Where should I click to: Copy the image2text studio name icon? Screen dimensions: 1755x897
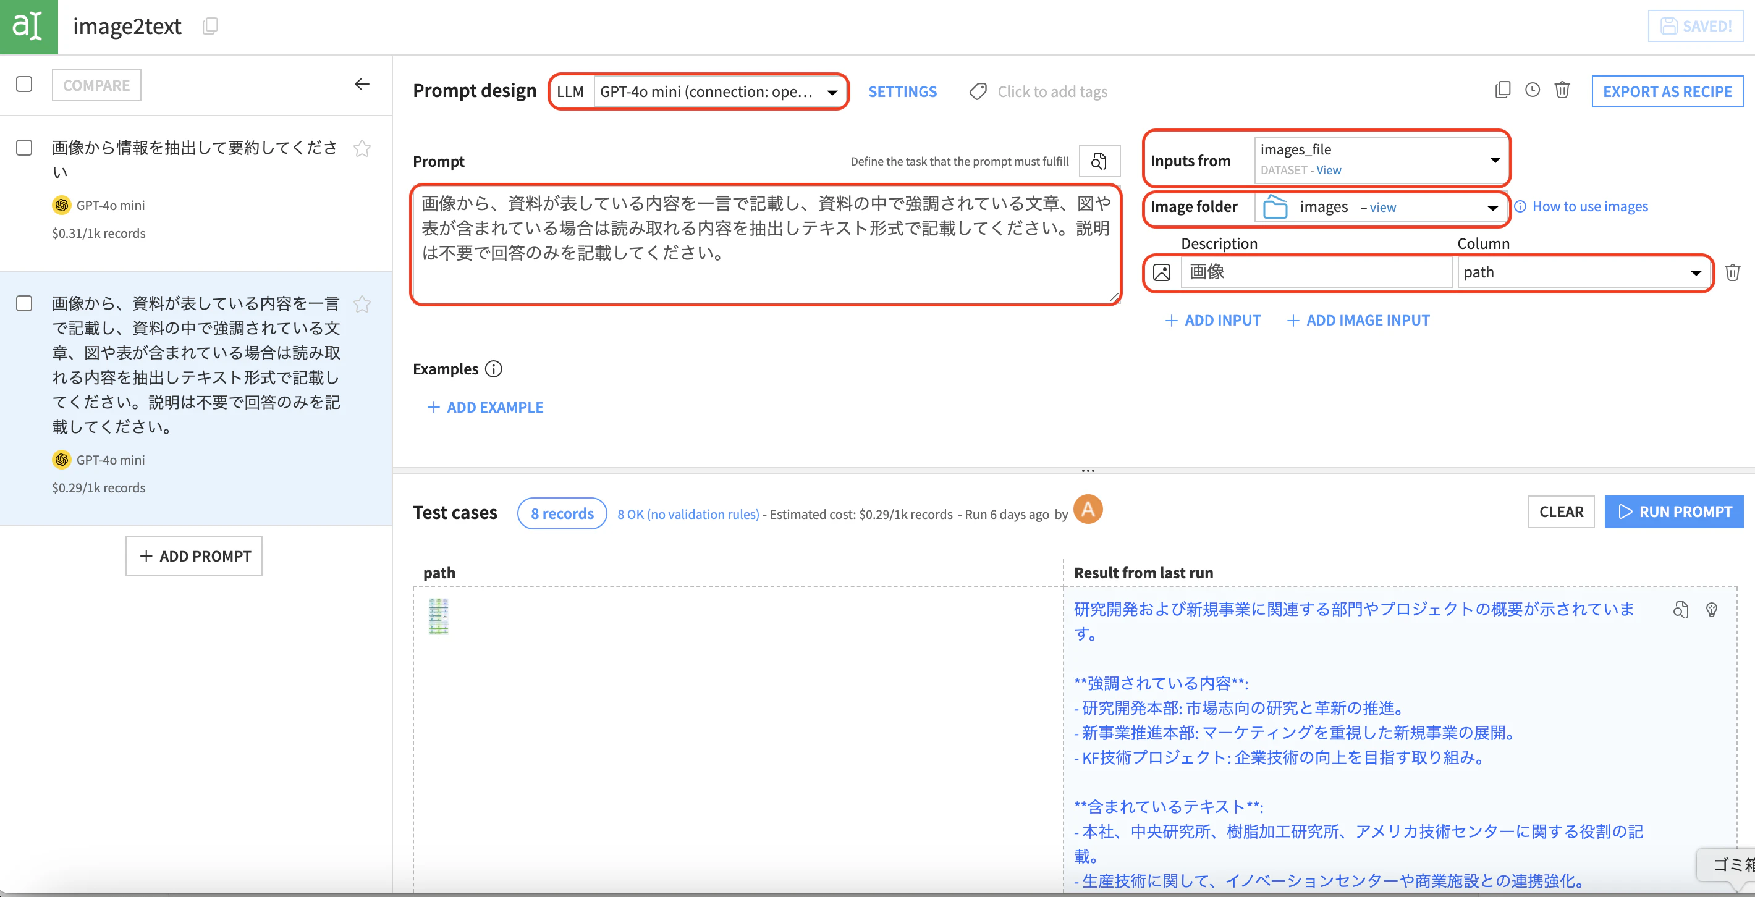click(211, 26)
